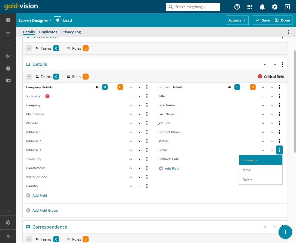Screen dimensions: 296x243
Task: Choose Configure from the context menu
Action: 261,160
